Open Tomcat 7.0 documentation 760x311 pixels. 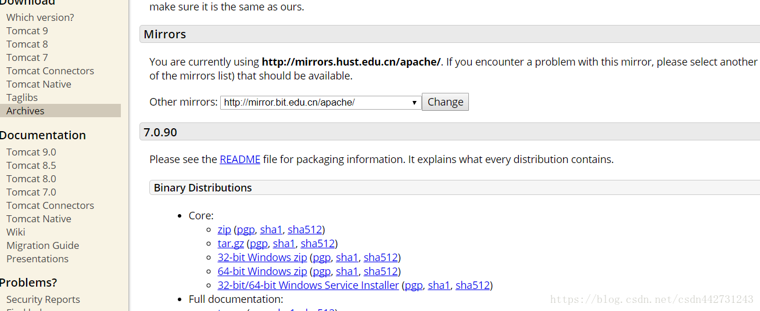[x=31, y=192]
